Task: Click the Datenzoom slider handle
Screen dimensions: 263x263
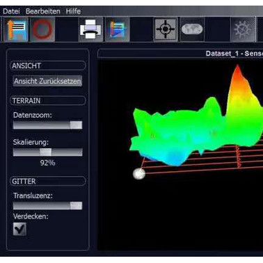Action: (76, 125)
